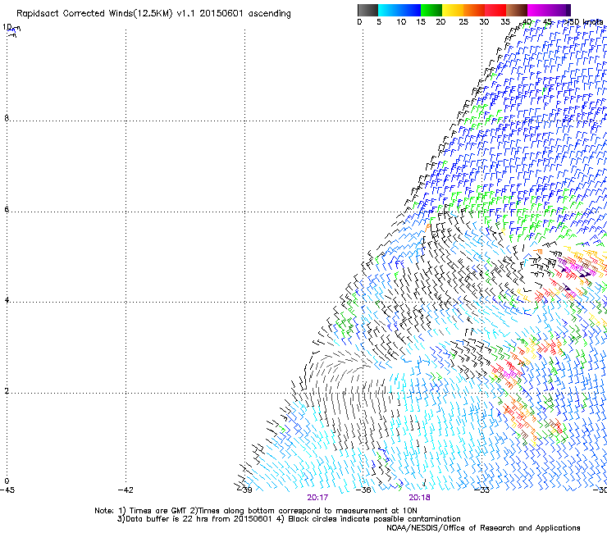This screenshot has width=607, height=533.
Task: Click the brown 35-40 knots color bar segment
Action: pos(517,10)
